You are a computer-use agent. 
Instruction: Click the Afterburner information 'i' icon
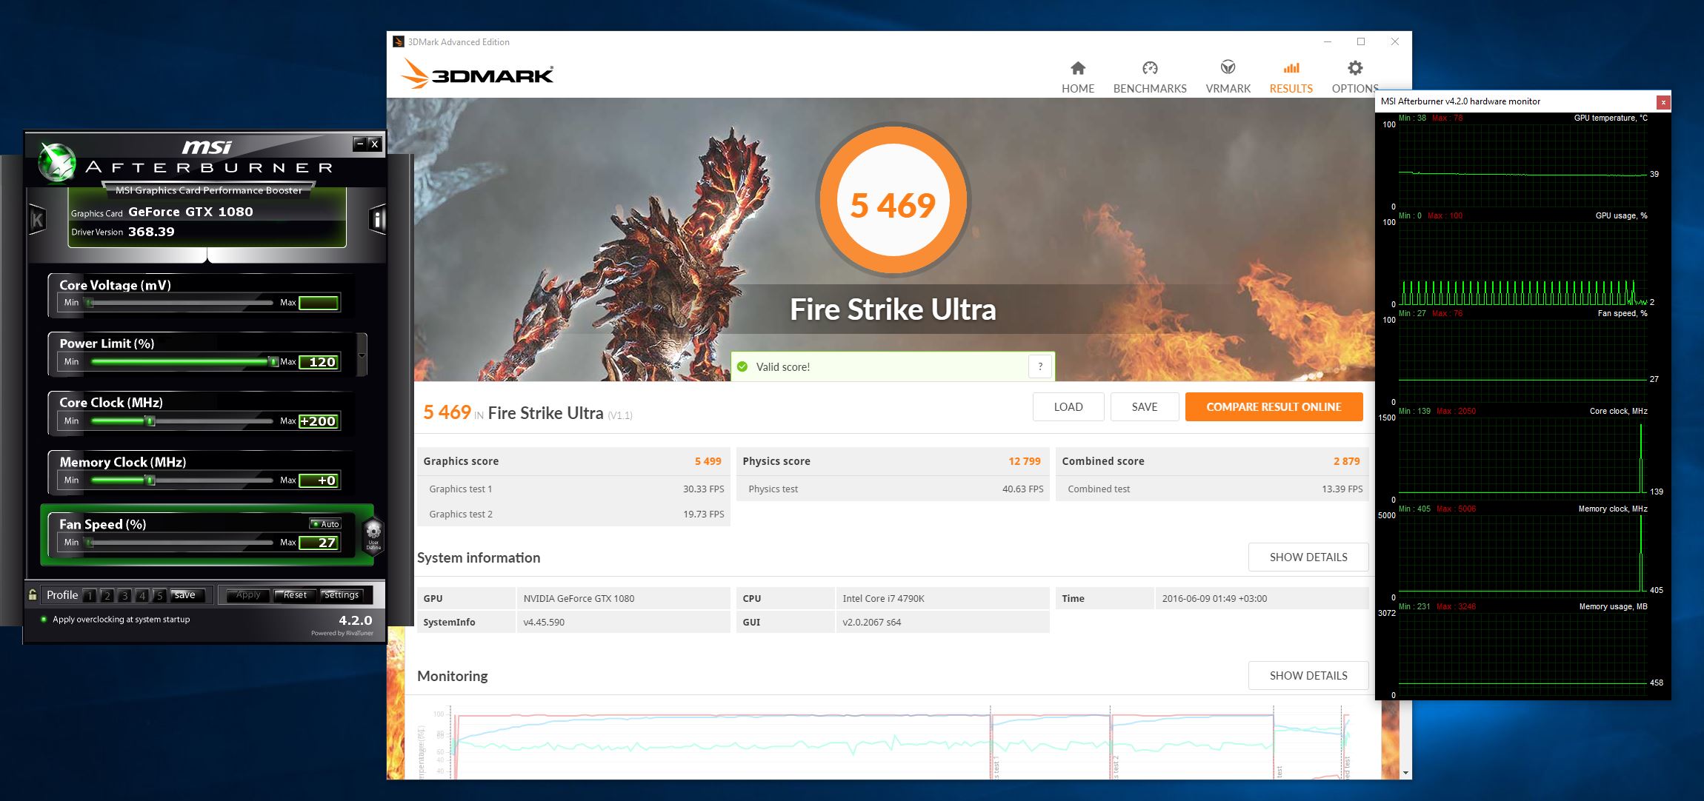click(x=378, y=219)
